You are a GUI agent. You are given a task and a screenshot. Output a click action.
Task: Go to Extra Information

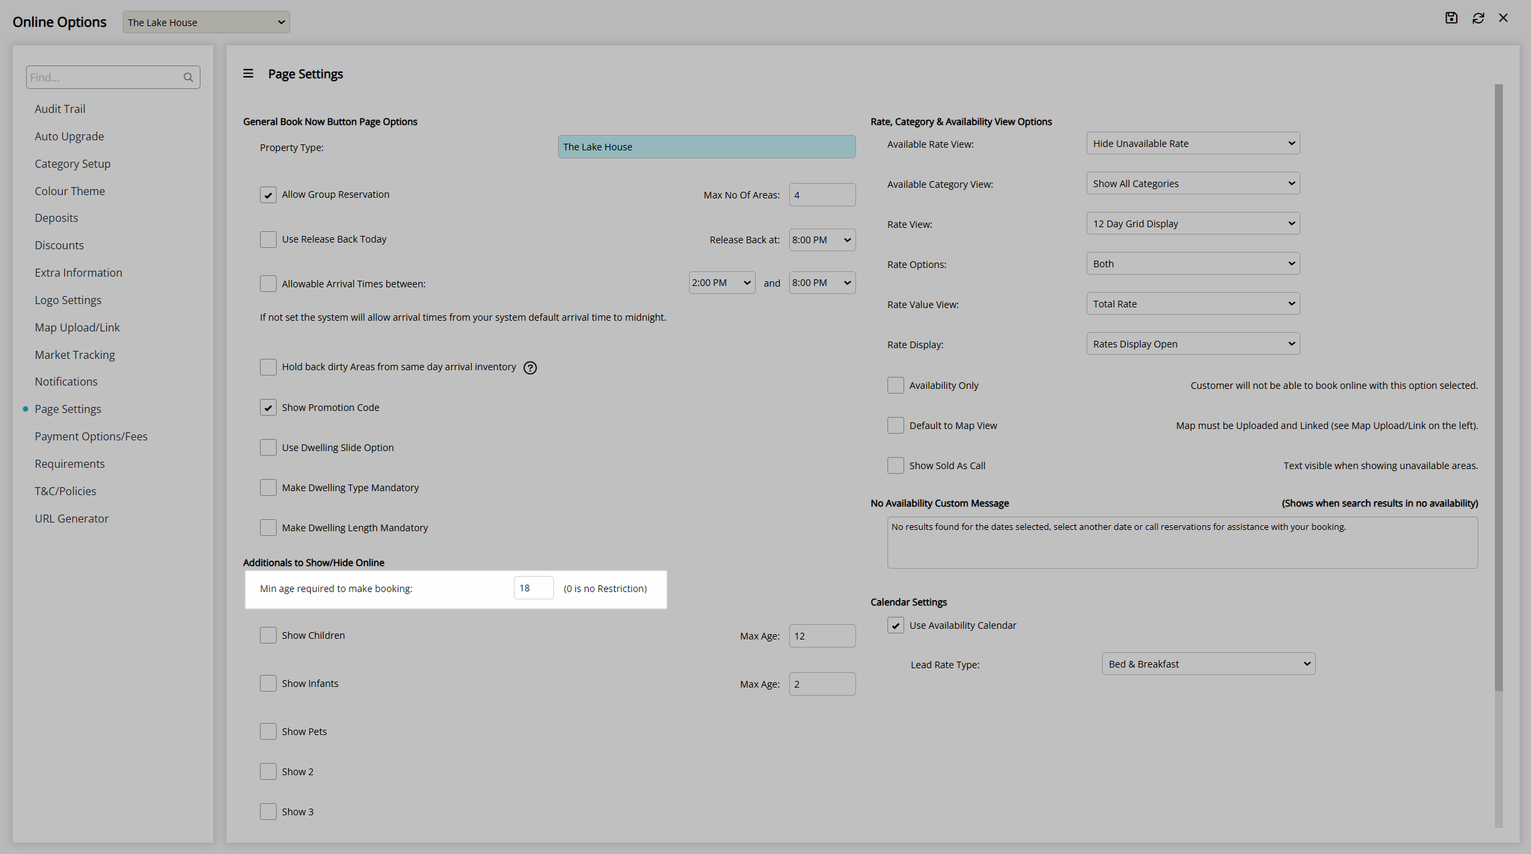coord(79,273)
